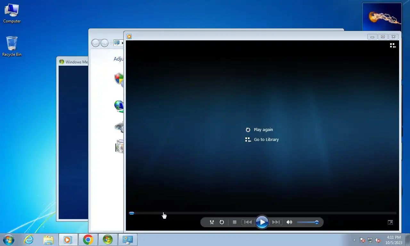Image resolution: width=410 pixels, height=246 pixels.
Task: Click the Control Panel address bar icon
Action: click(x=117, y=43)
